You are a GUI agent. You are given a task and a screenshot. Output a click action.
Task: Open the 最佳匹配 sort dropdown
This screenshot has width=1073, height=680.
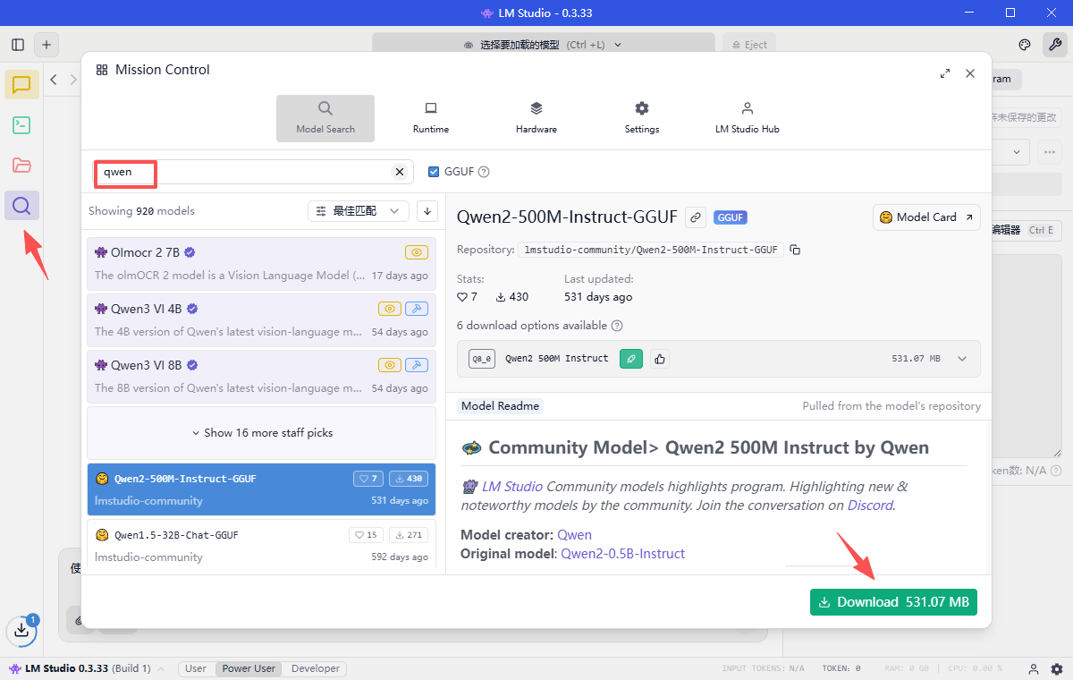(x=359, y=211)
